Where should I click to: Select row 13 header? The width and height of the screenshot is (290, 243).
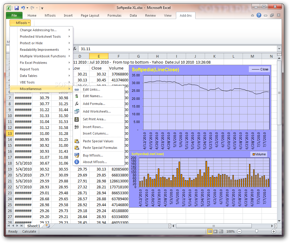coord(10,134)
